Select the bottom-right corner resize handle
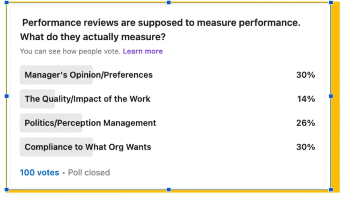Viewport: 346px width, 198px height. point(331,190)
